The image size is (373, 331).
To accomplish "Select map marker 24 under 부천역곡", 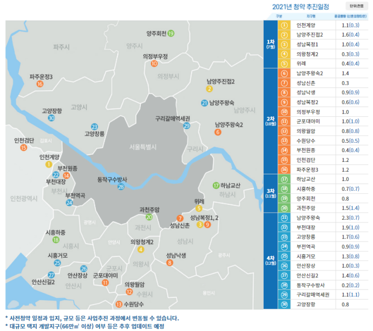I will (69, 203).
